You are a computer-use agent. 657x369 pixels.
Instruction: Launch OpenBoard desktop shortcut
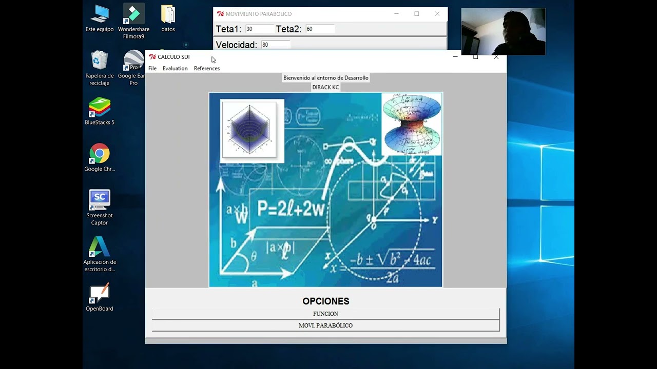[x=100, y=297]
